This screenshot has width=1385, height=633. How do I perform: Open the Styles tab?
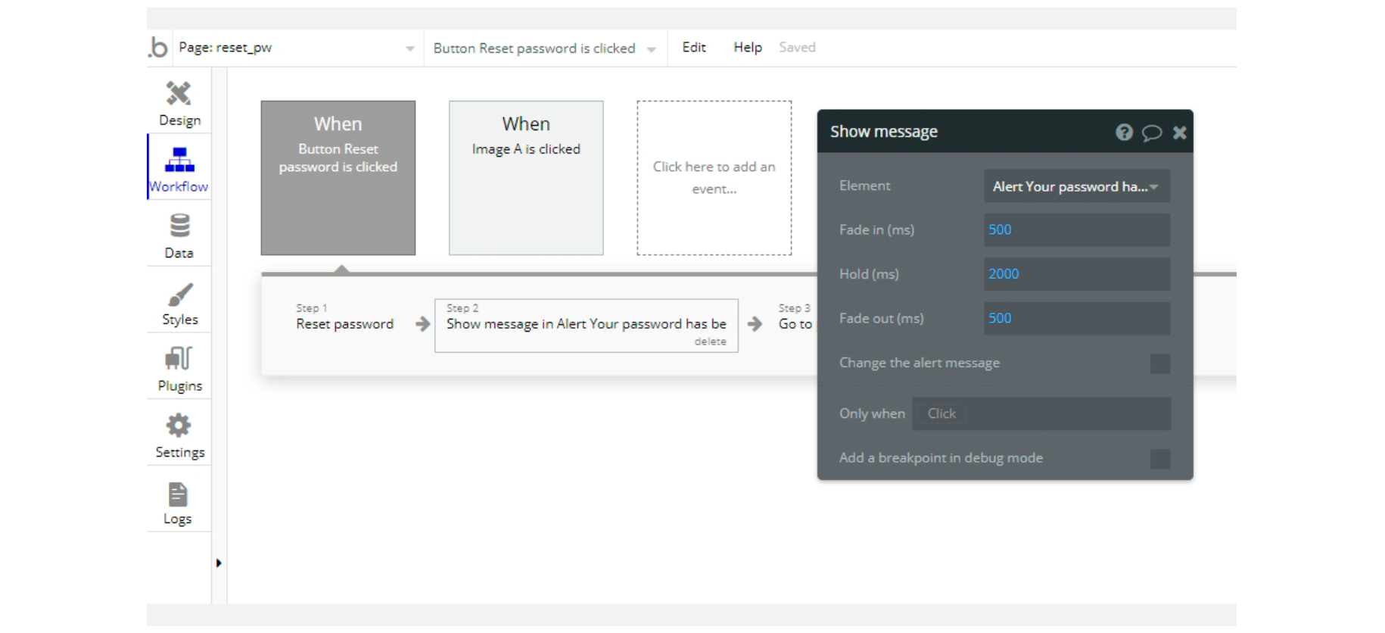[179, 303]
